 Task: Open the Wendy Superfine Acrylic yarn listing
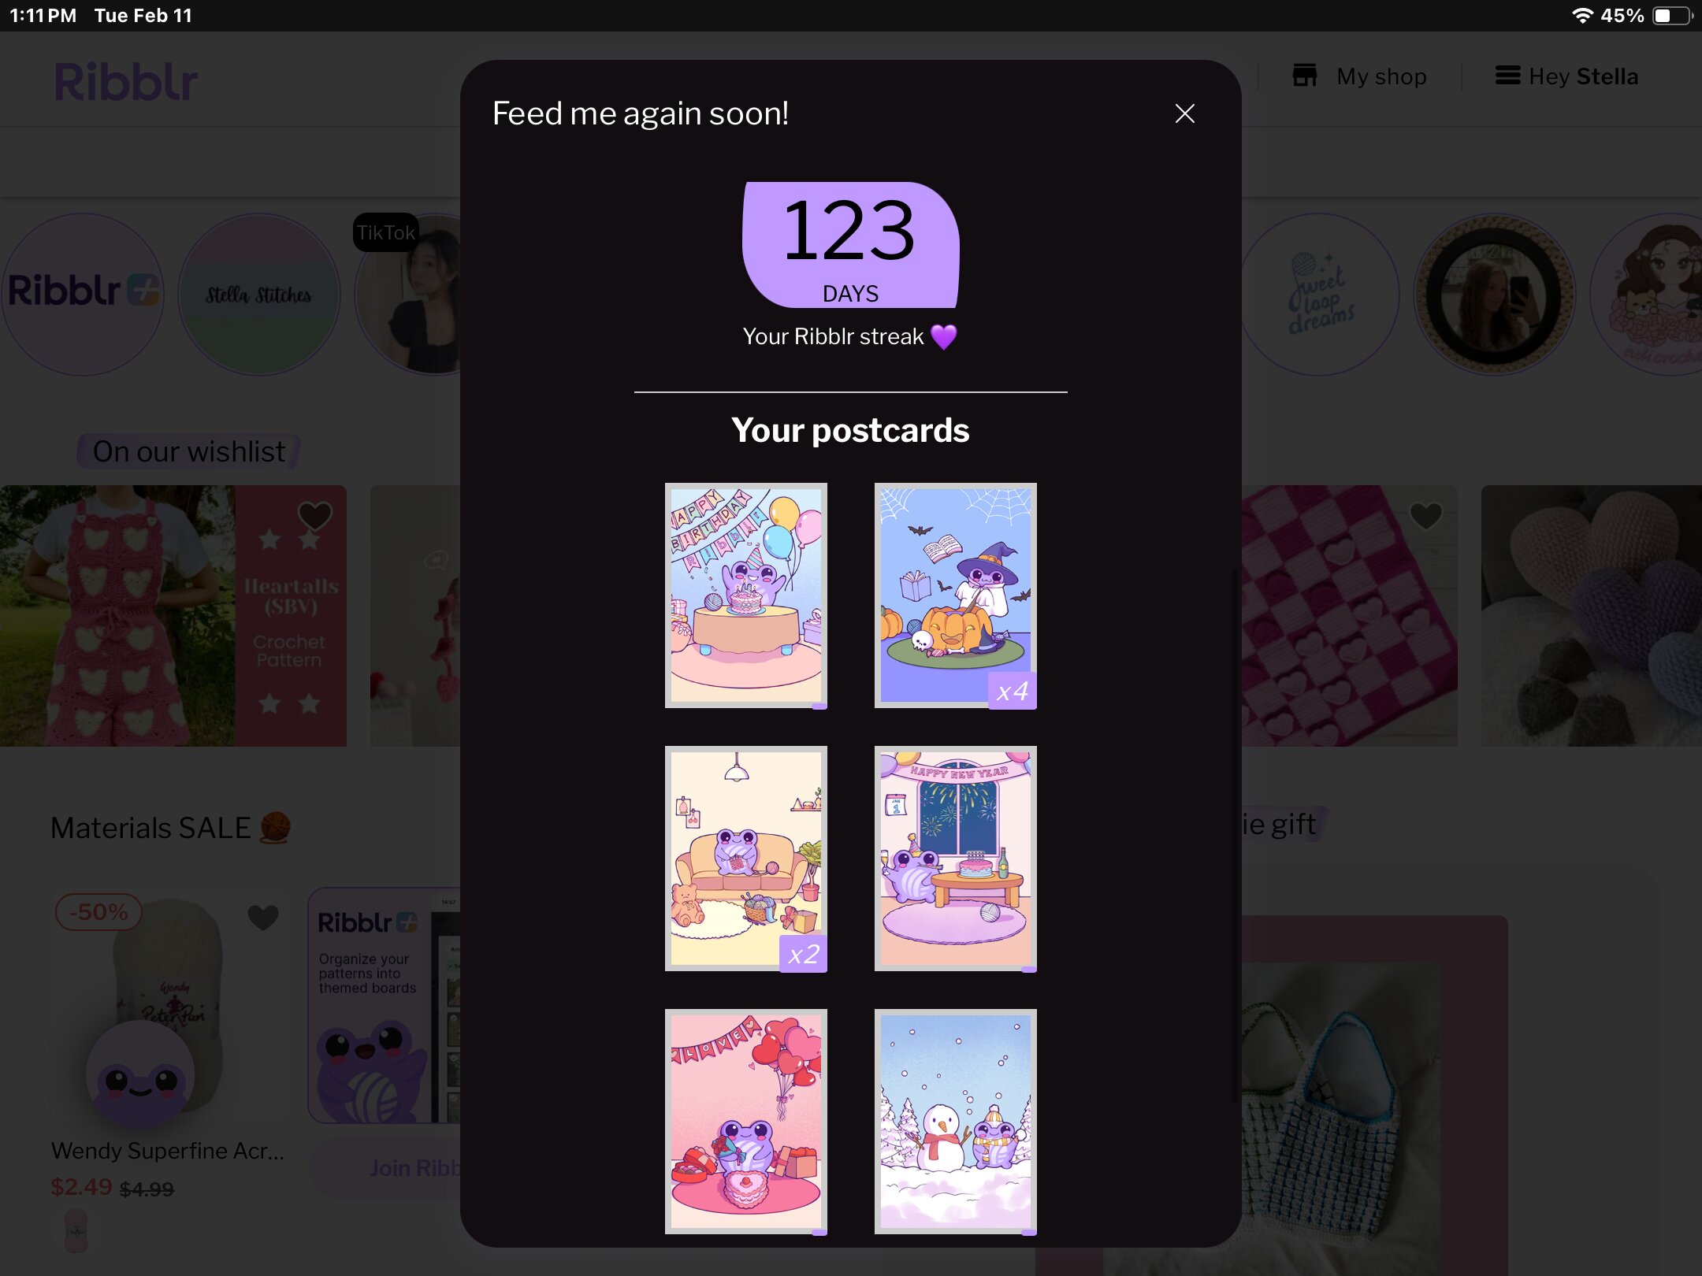pyautogui.click(x=168, y=1151)
